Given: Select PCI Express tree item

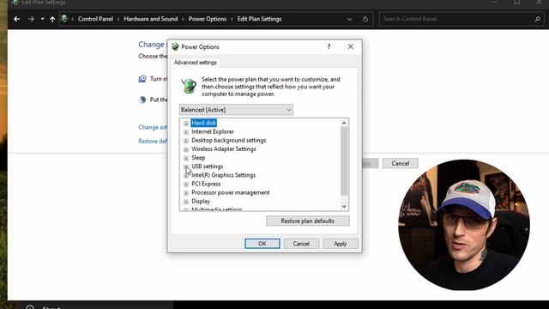Looking at the screenshot, I should (x=206, y=184).
